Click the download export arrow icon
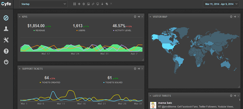Screen dimensions: 243x109 coord(102,4)
